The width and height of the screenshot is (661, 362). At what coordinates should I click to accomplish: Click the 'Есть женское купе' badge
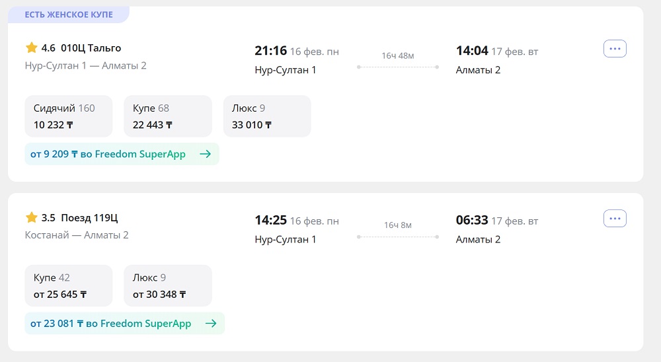point(69,15)
